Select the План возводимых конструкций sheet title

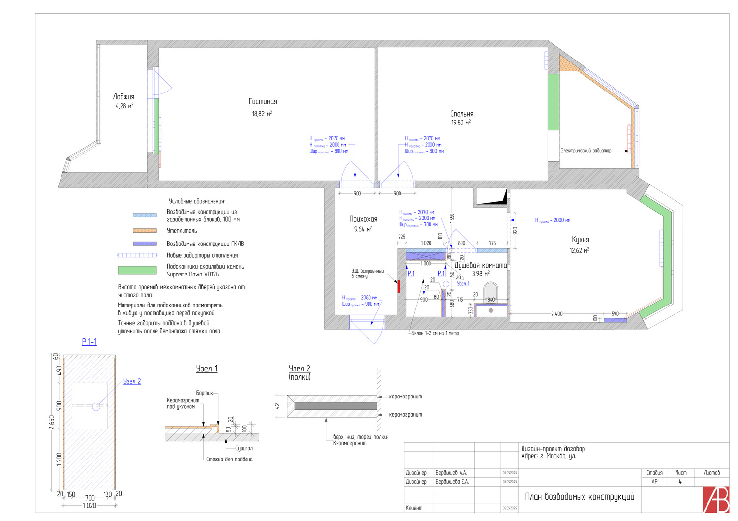click(580, 497)
